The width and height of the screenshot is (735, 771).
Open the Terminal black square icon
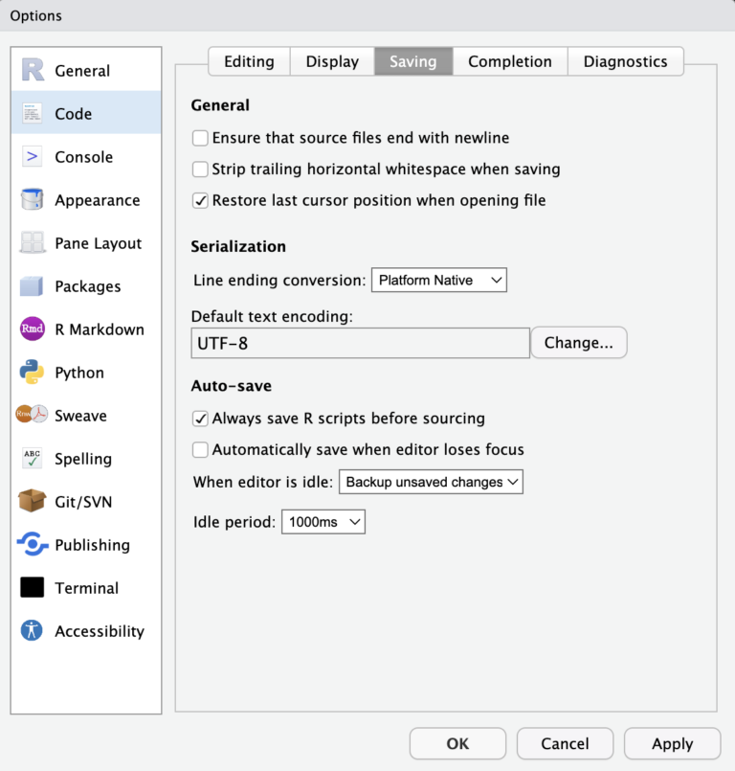[x=33, y=588]
